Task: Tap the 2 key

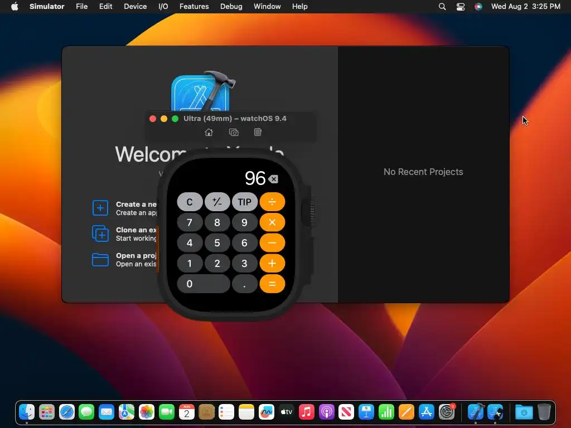Action: tap(217, 263)
